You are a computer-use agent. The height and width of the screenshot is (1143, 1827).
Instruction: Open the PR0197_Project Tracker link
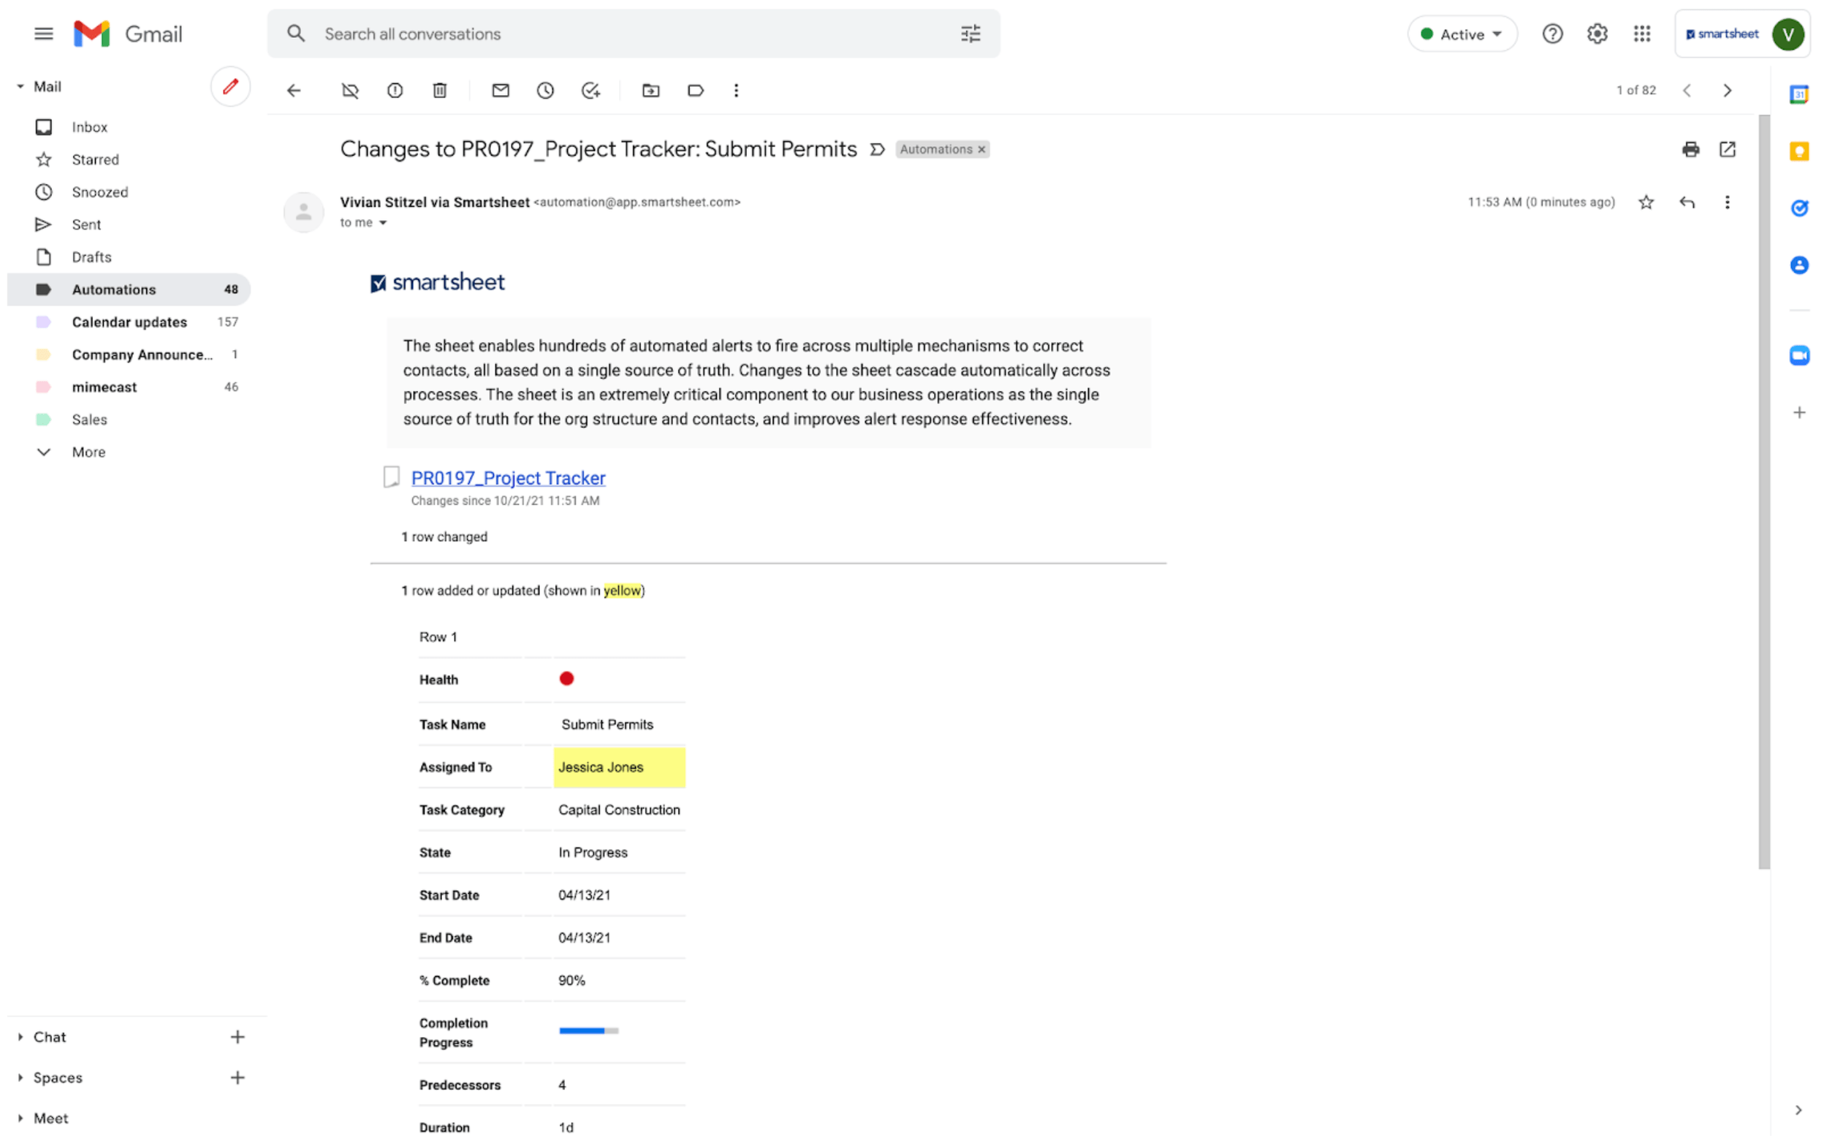coord(508,478)
